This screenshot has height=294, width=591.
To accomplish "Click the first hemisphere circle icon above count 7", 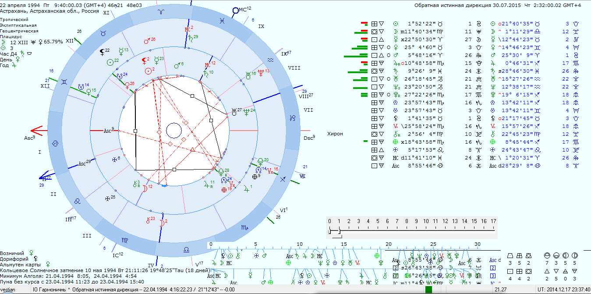I will pos(547,255).
